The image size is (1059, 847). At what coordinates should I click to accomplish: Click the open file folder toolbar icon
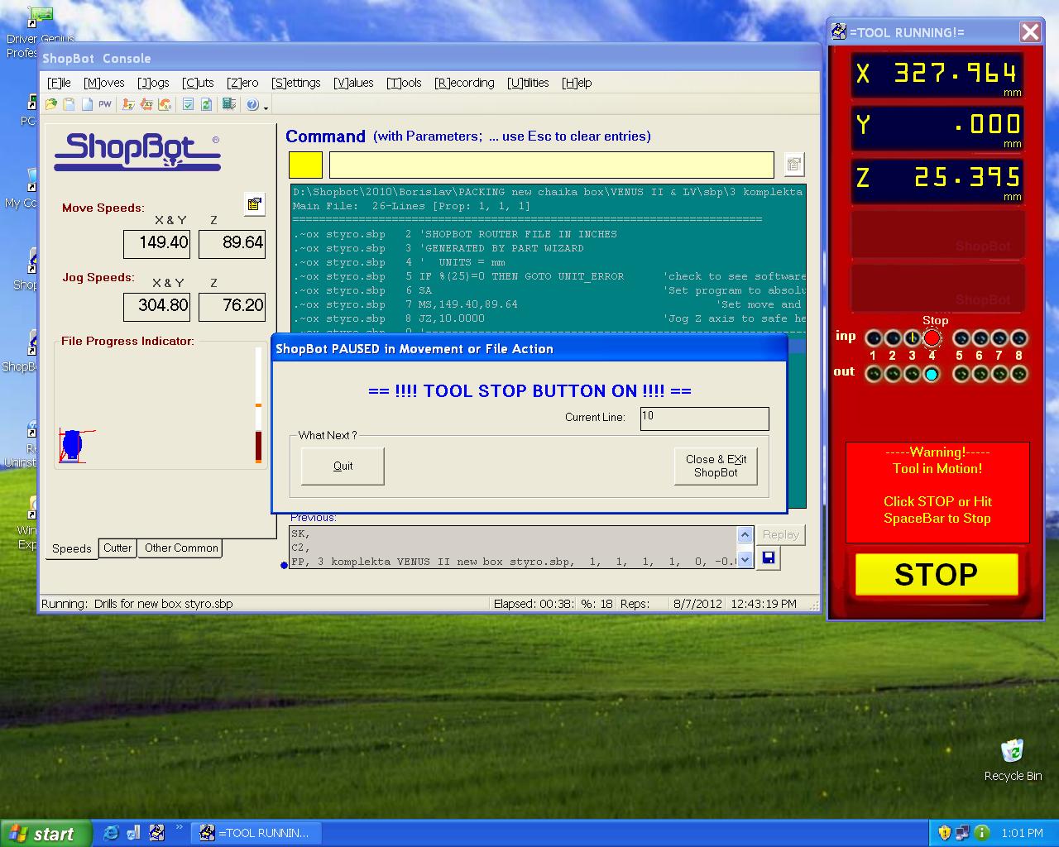point(51,104)
